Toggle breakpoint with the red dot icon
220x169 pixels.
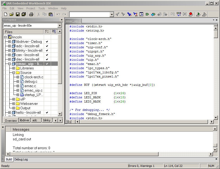(x=191, y=14)
